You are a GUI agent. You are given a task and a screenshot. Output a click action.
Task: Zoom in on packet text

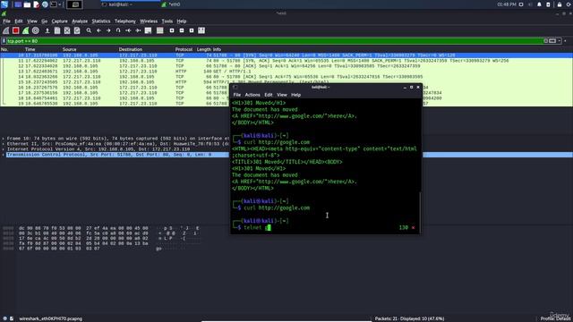coord(172,30)
